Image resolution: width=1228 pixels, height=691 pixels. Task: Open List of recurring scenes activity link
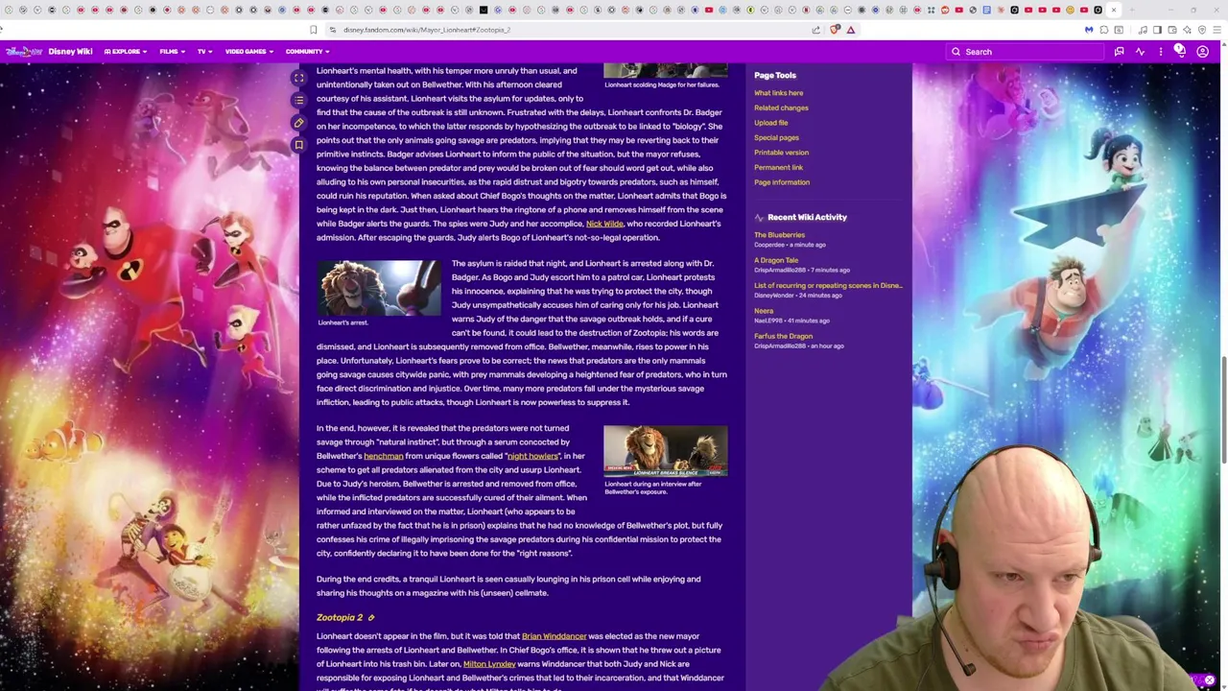828,285
